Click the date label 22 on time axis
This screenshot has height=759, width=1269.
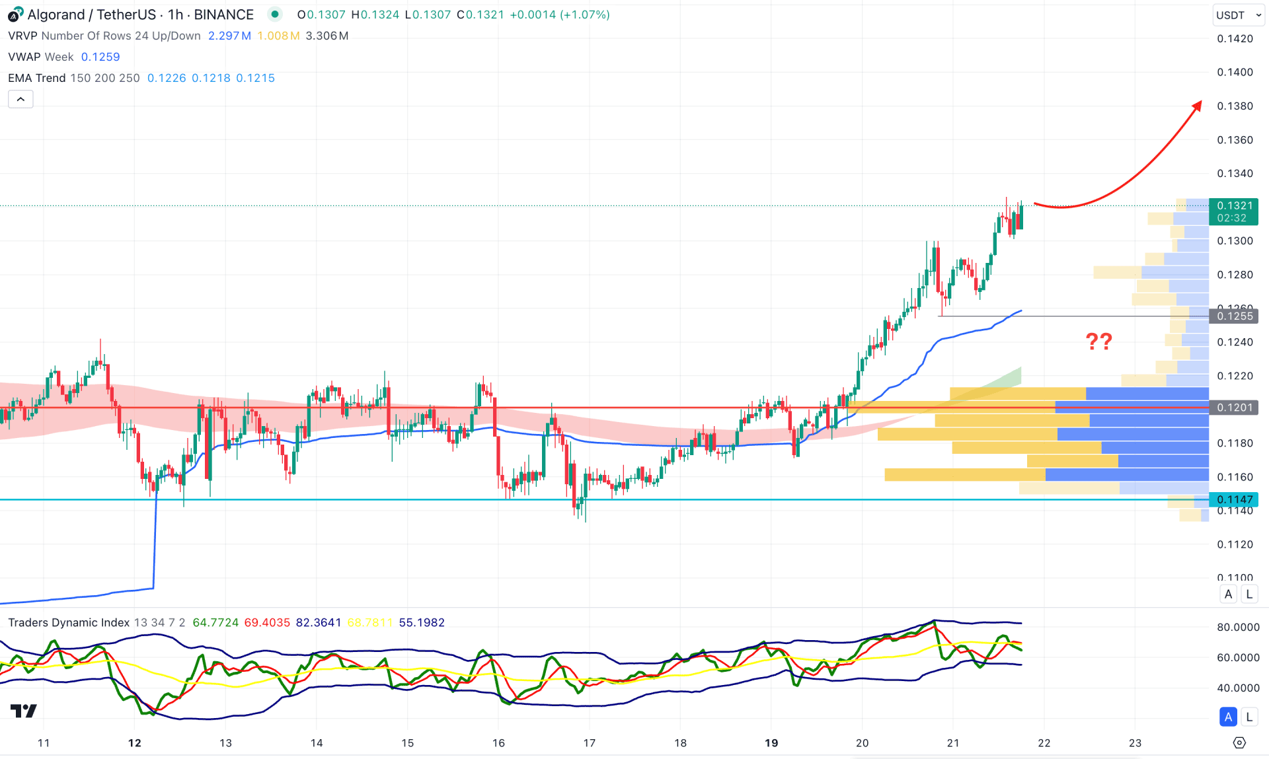coord(1044,742)
